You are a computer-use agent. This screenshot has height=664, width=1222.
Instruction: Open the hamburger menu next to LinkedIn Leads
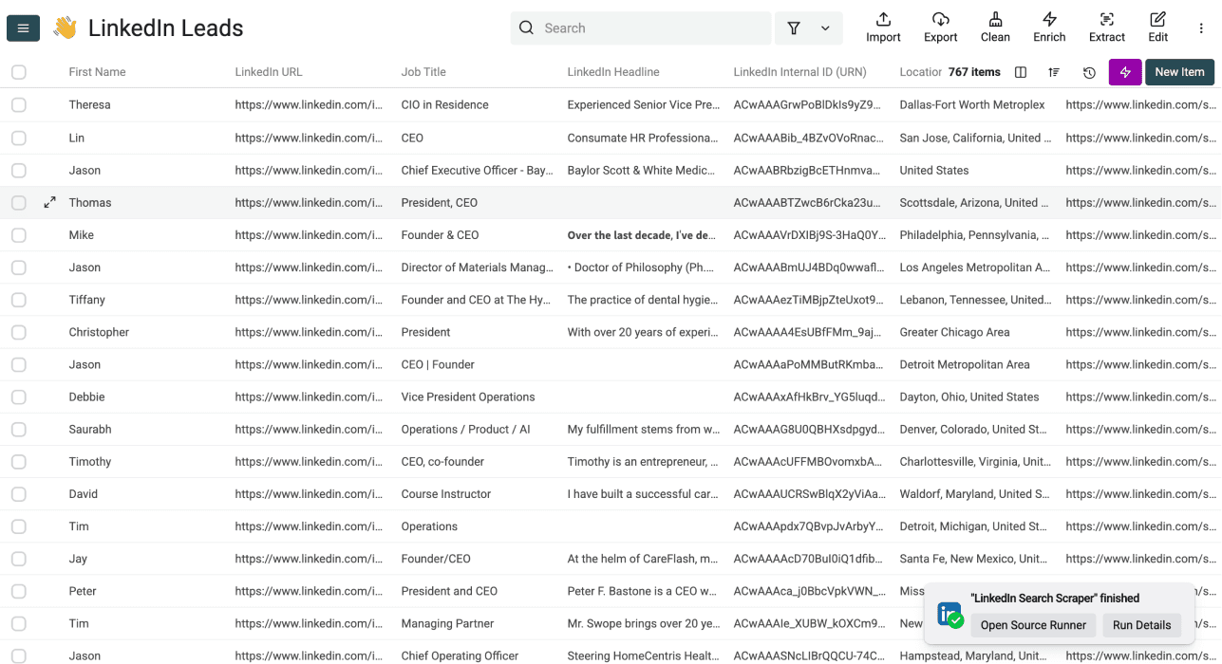pos(23,28)
